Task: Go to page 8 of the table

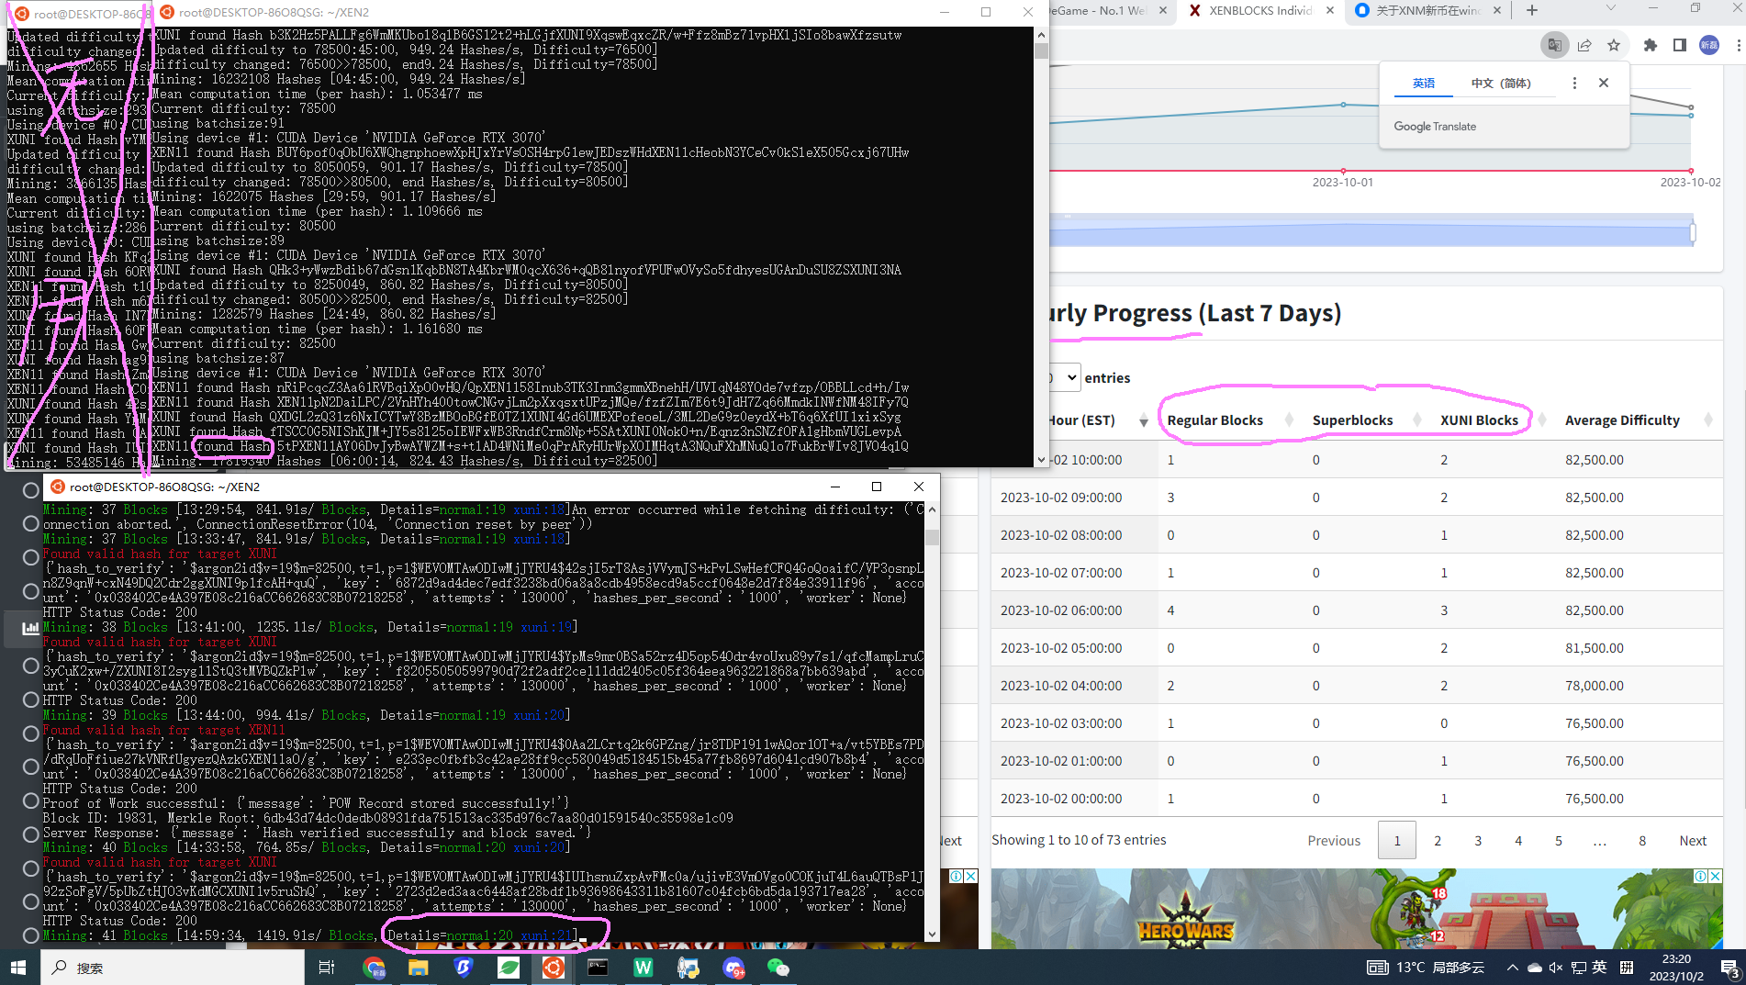Action: point(1642,840)
